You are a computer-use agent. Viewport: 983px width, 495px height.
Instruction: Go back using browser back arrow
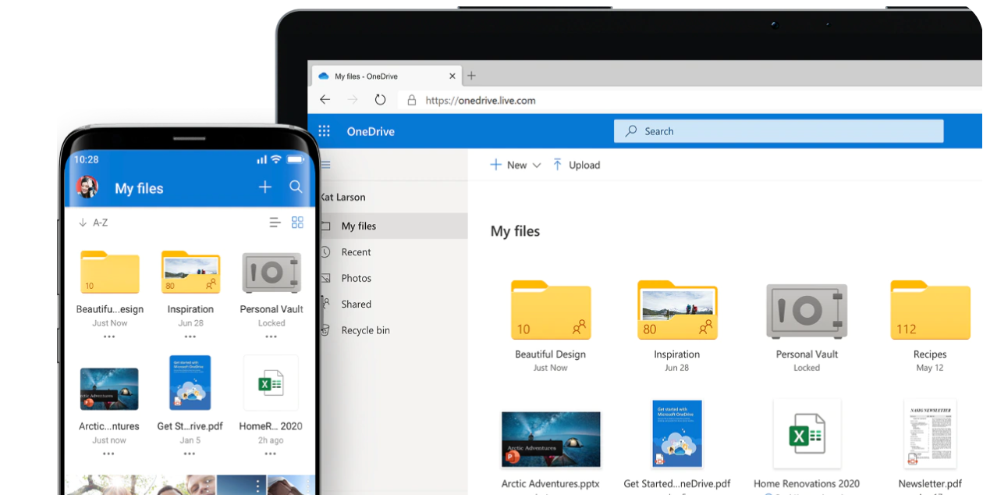click(325, 100)
